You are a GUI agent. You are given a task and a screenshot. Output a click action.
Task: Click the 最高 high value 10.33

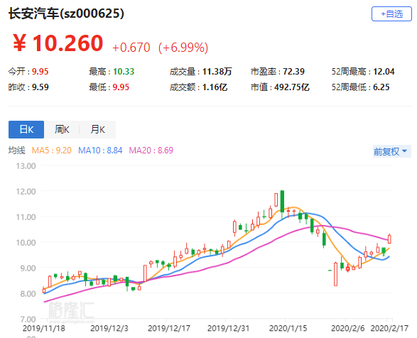click(x=124, y=72)
